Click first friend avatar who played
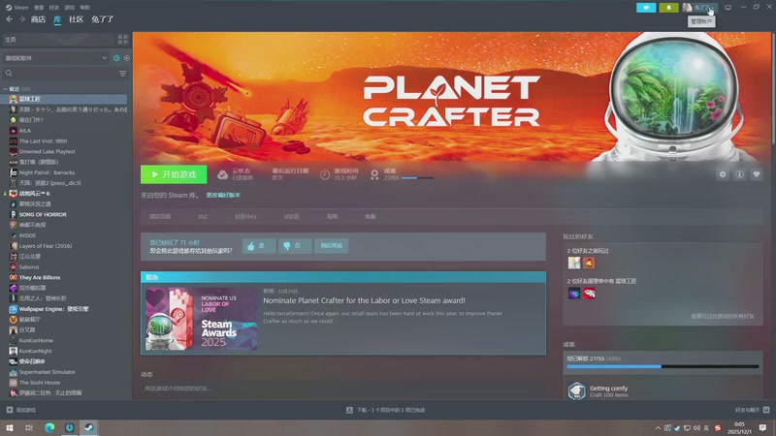Screen dimensions: 776x436 pos(574,263)
